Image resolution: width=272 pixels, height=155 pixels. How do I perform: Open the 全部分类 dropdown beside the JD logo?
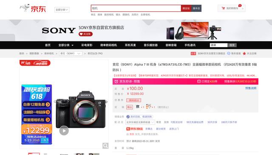62,10
